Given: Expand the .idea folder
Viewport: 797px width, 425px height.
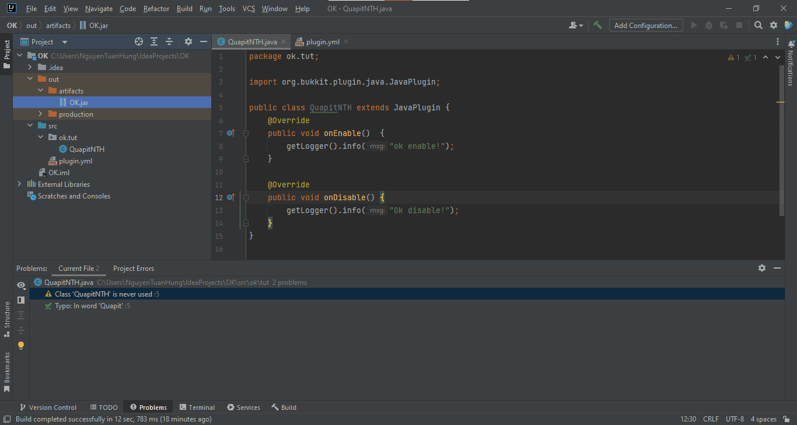Looking at the screenshot, I should 30,68.
